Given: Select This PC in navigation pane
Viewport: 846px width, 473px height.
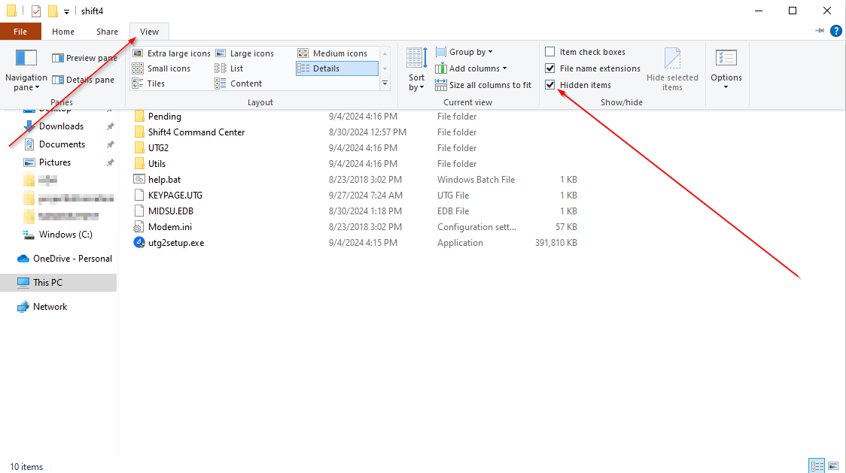Looking at the screenshot, I should click(58, 283).
